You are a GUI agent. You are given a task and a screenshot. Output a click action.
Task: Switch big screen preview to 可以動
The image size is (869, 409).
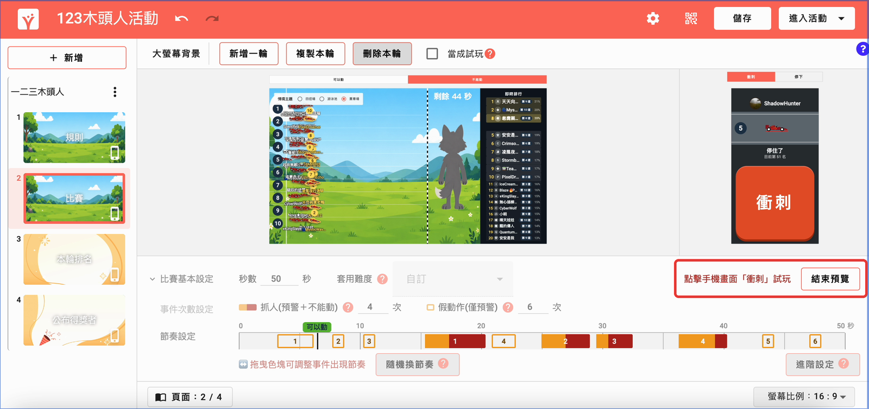(x=338, y=80)
